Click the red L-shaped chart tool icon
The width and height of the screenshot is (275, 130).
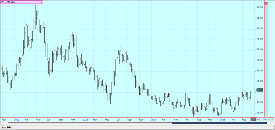tap(258, 119)
